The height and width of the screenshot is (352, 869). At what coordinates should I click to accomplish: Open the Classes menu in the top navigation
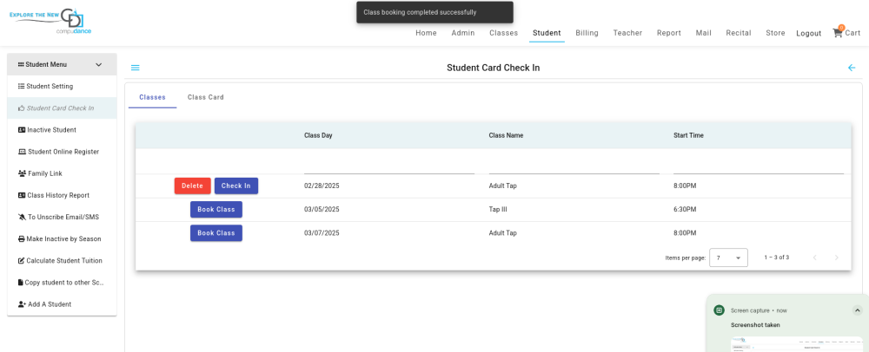click(x=503, y=33)
